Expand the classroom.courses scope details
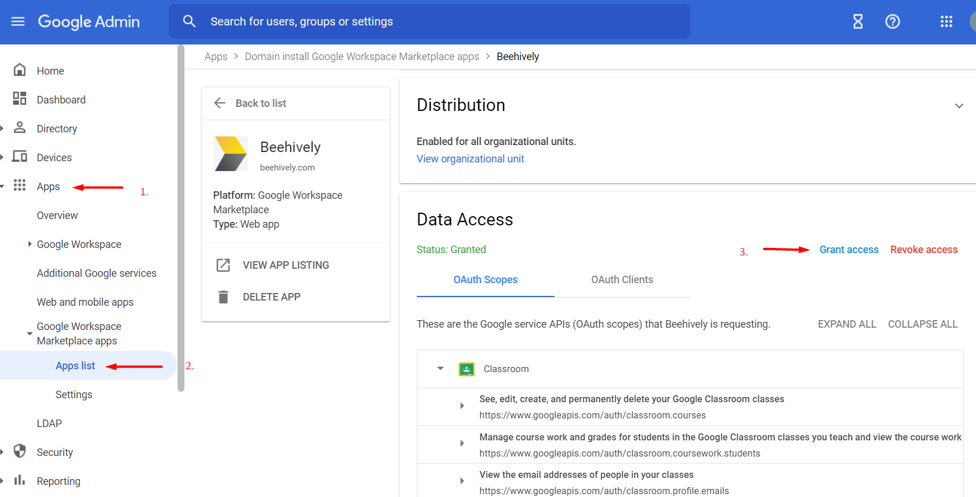The width and height of the screenshot is (976, 497). coord(462,406)
